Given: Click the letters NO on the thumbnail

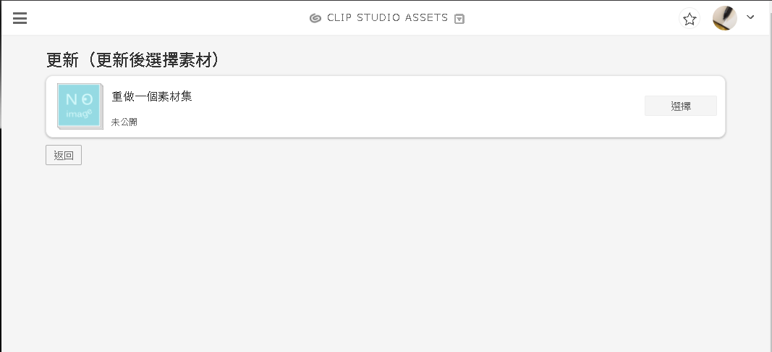Looking at the screenshot, I should [x=80, y=99].
